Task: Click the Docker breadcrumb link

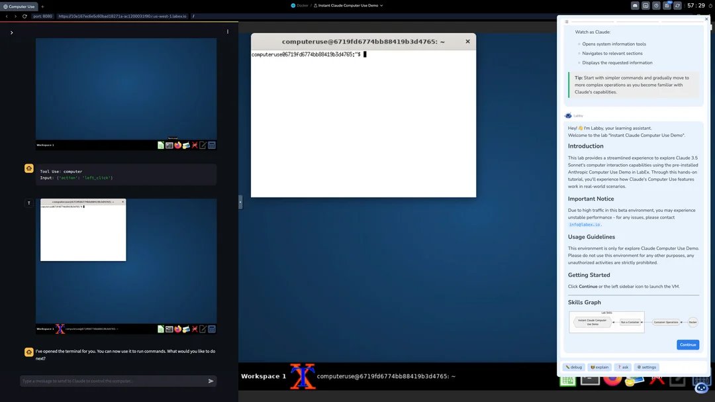Action: pos(300,5)
